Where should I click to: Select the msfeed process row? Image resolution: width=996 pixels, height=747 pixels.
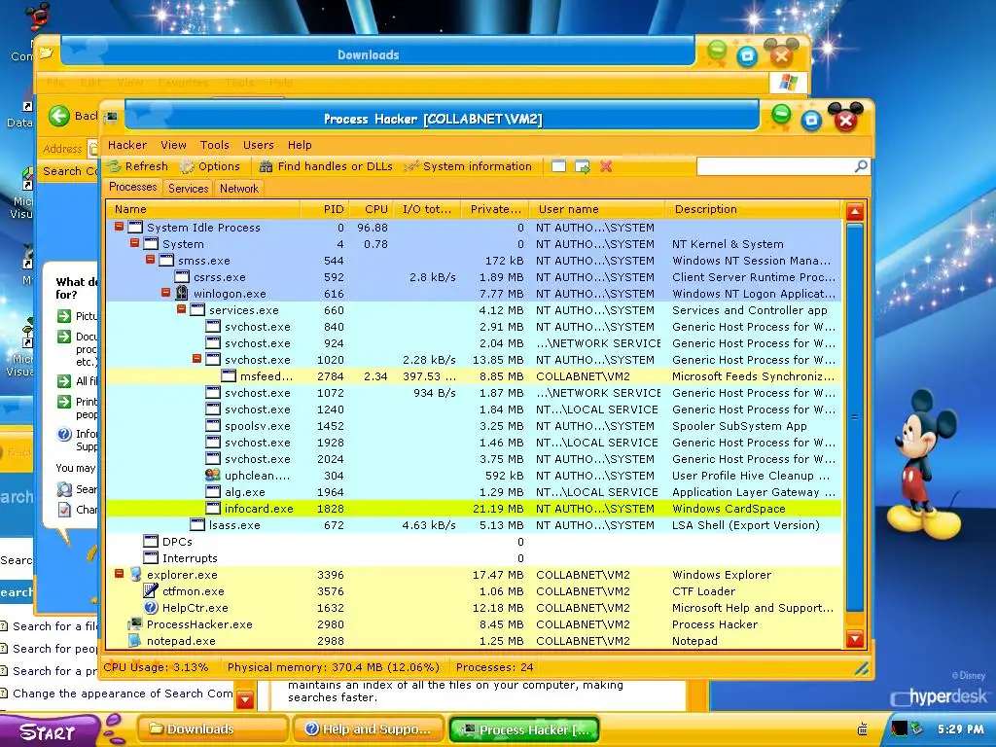click(474, 376)
